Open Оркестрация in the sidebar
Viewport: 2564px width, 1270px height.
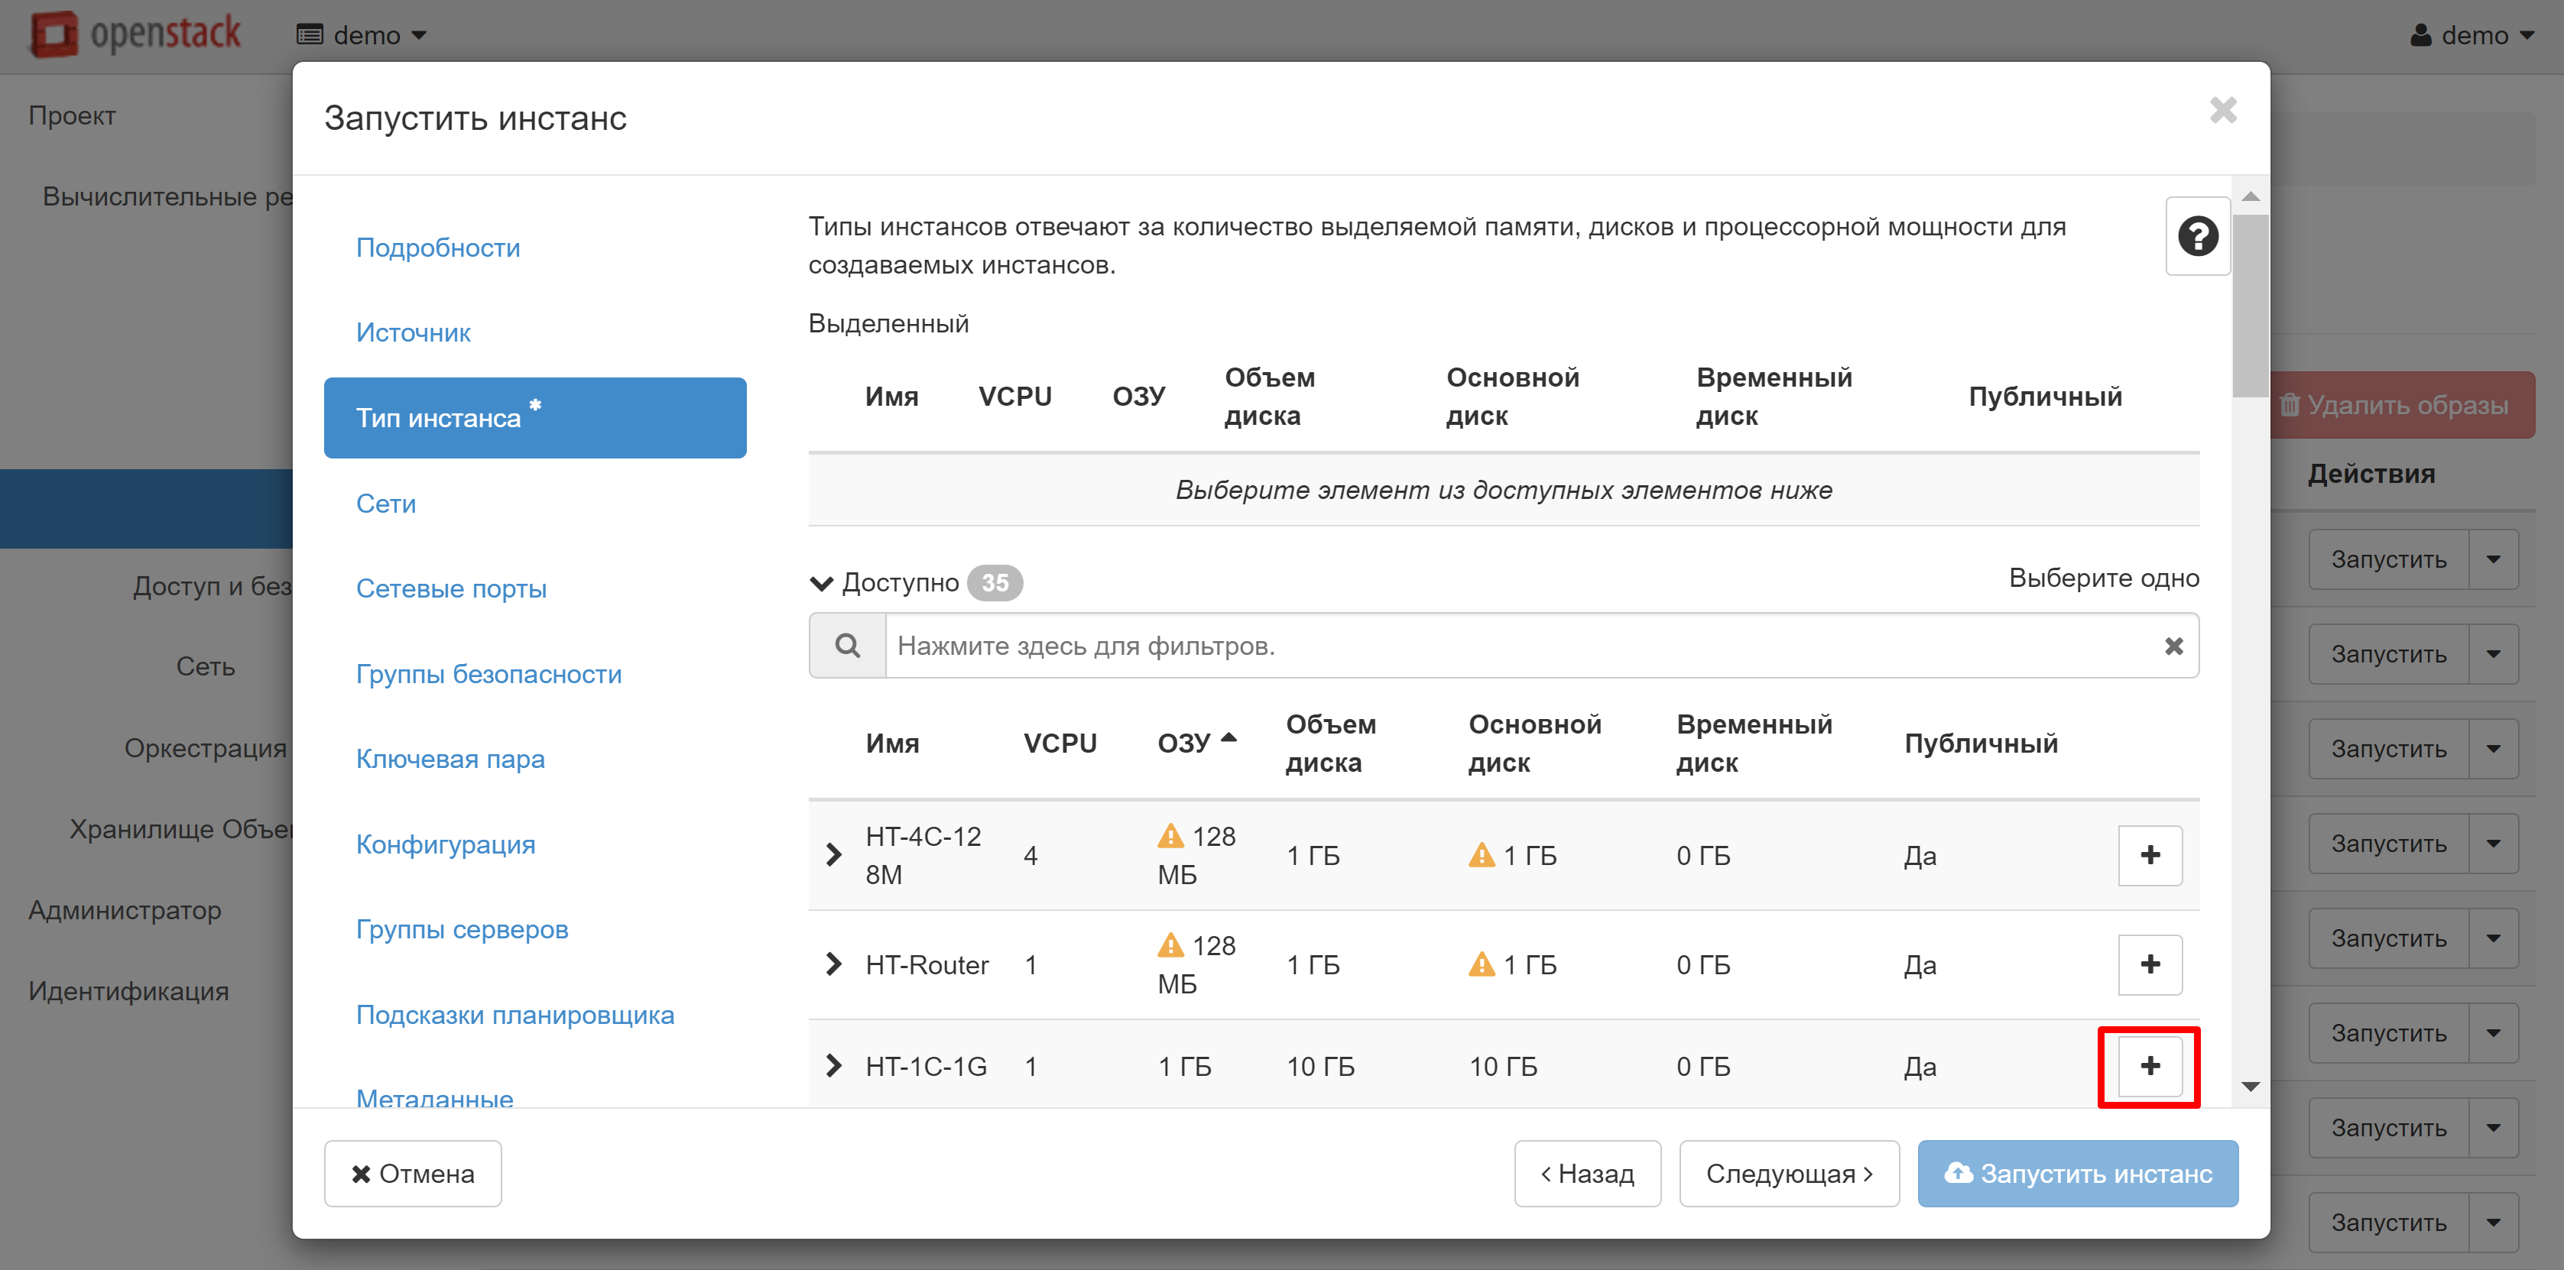pyautogui.click(x=205, y=747)
